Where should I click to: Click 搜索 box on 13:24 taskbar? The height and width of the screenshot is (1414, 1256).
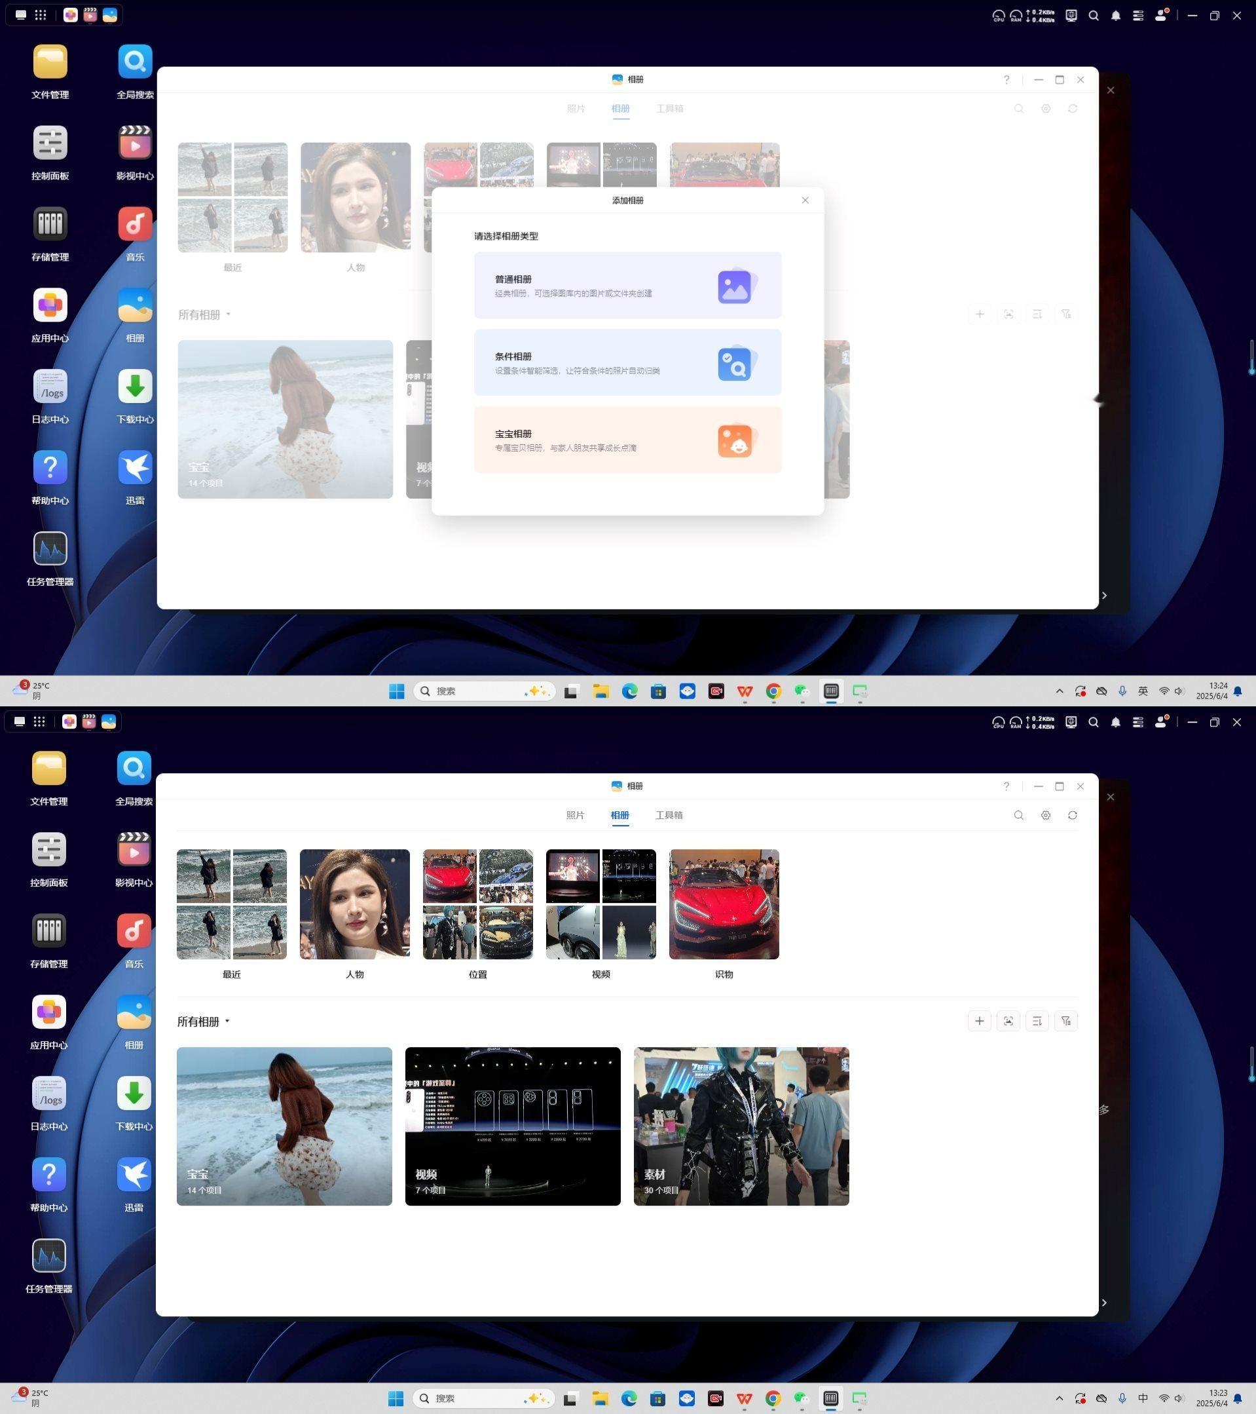pos(485,691)
